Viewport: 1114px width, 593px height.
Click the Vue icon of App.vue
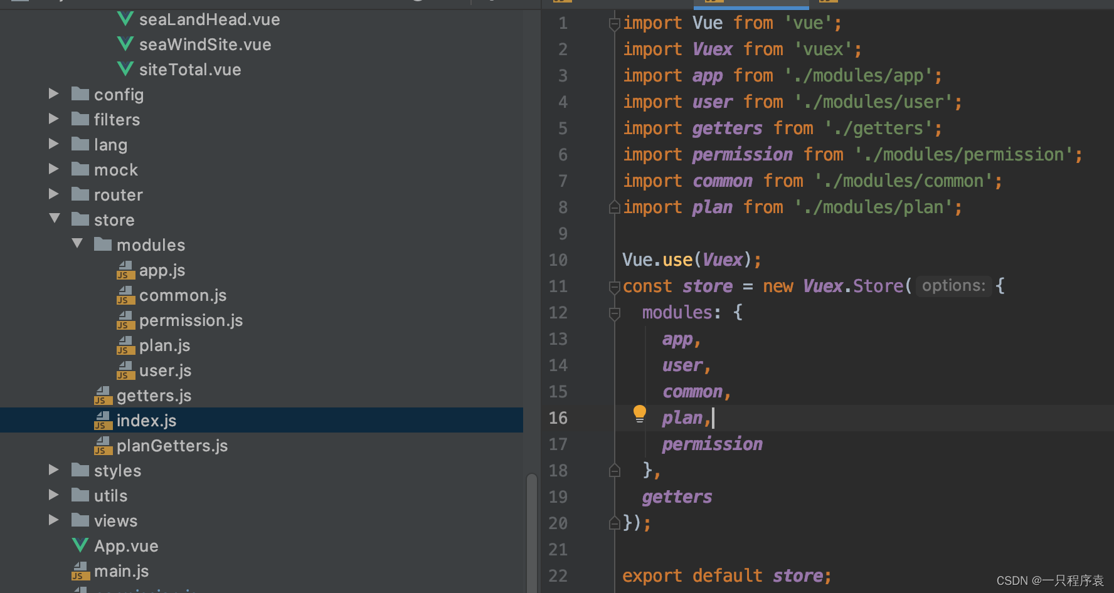(x=80, y=545)
